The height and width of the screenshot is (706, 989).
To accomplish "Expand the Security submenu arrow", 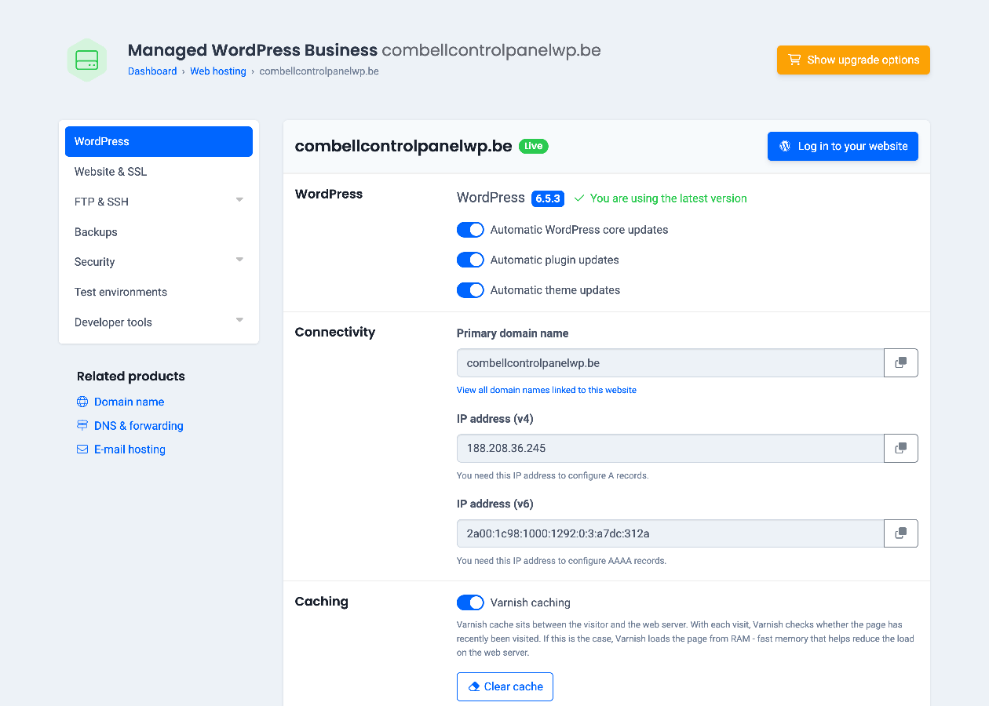I will tap(239, 260).
